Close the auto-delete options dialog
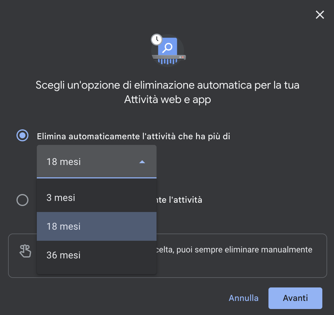 (x=320, y=15)
